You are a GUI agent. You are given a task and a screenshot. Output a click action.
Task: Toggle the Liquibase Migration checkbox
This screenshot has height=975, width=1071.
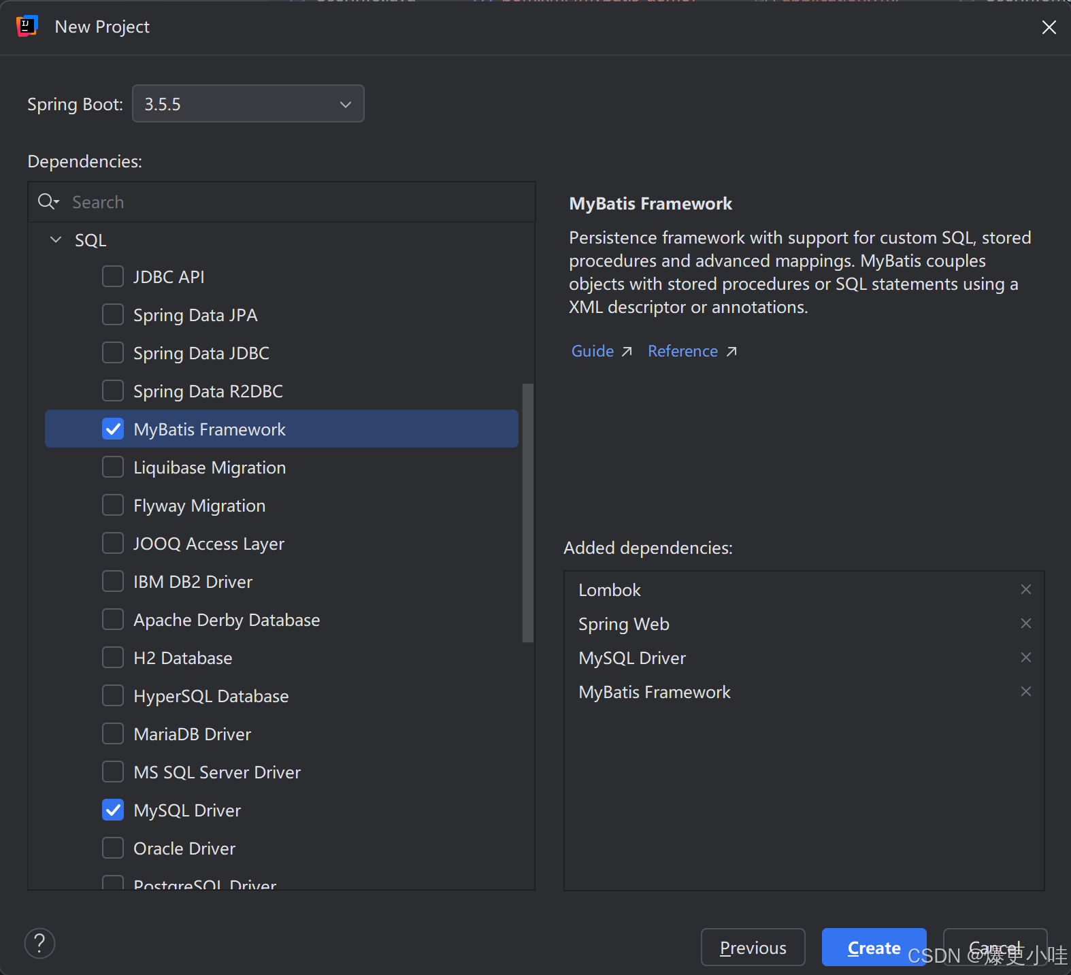click(x=113, y=467)
